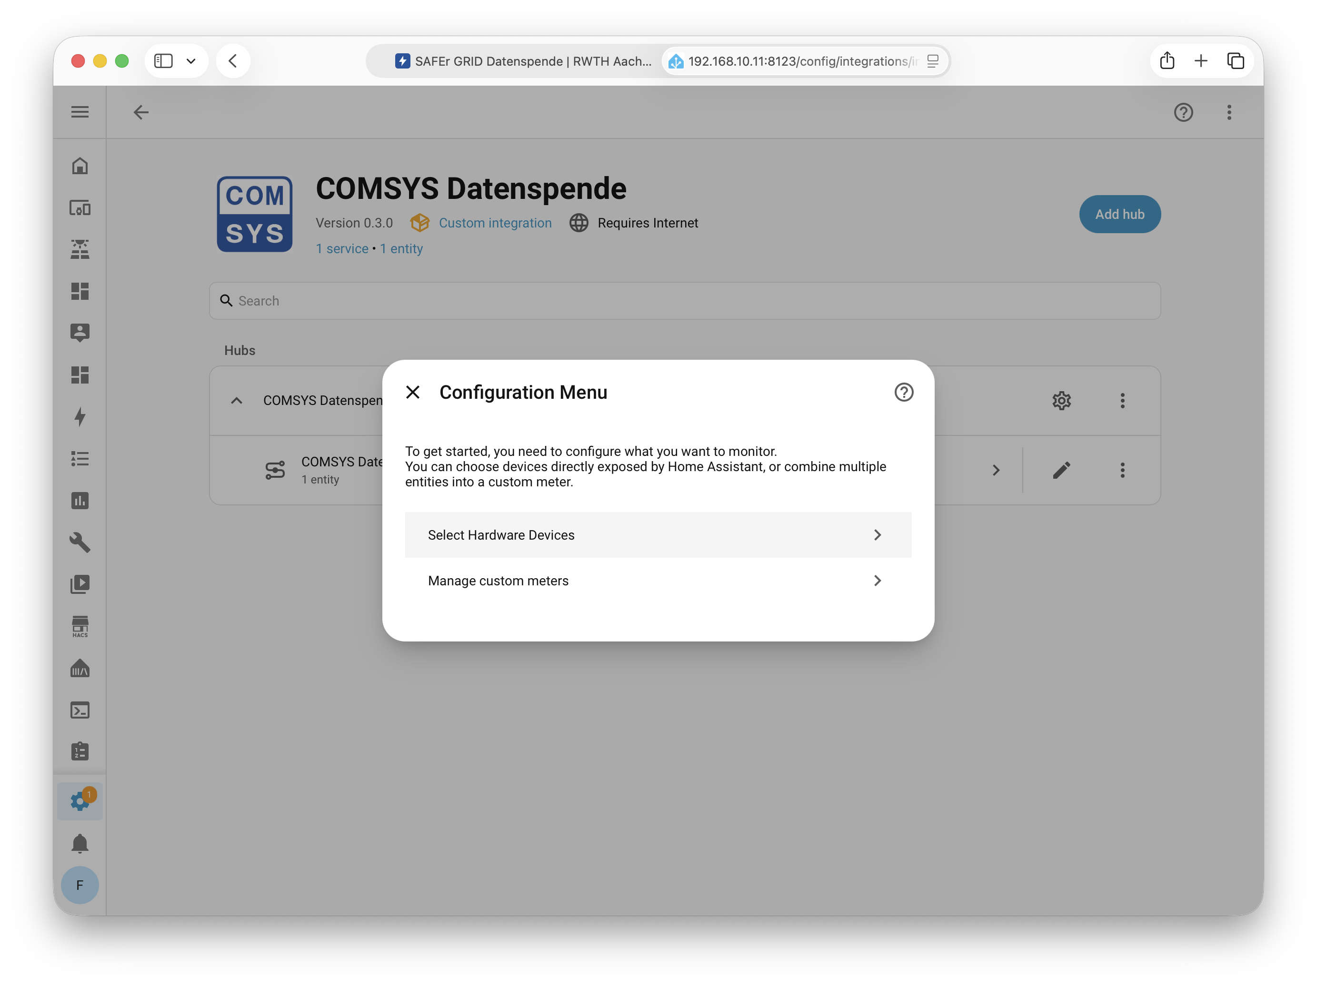This screenshot has width=1317, height=986.
Task: Open the person card icon in sidebar
Action: click(x=80, y=333)
